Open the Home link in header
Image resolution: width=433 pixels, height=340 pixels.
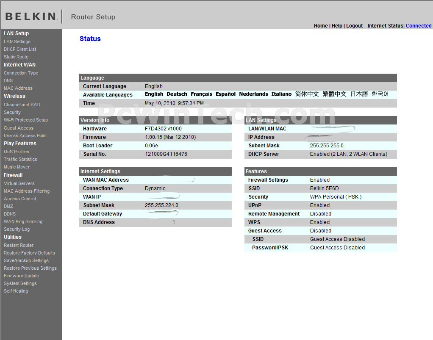pyautogui.click(x=321, y=26)
